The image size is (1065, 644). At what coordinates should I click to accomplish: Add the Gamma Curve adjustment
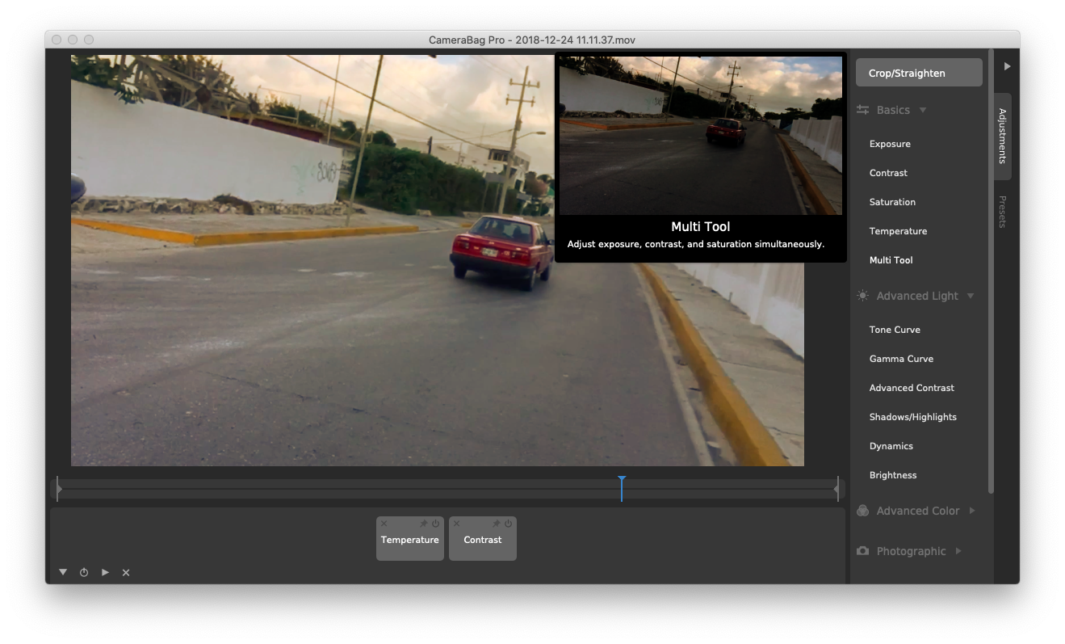click(901, 359)
